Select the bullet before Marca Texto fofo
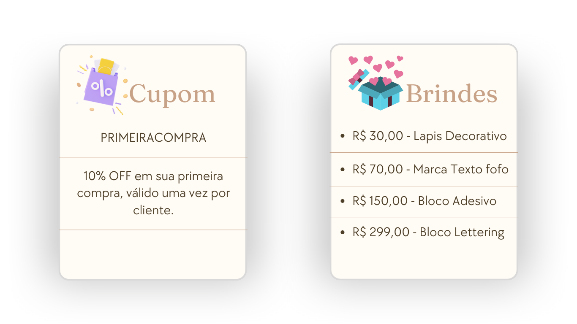 (343, 169)
